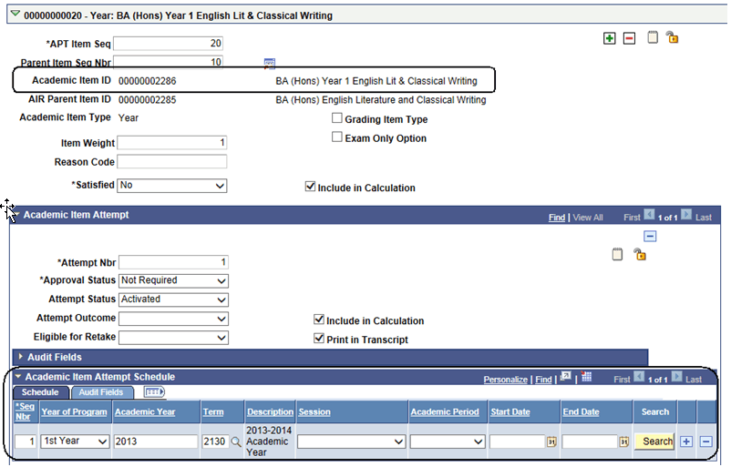Click End Date input field

[x=590, y=442]
